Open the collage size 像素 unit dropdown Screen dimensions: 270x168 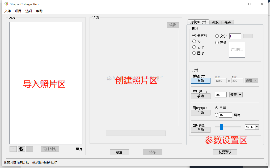pyautogui.click(x=252, y=81)
